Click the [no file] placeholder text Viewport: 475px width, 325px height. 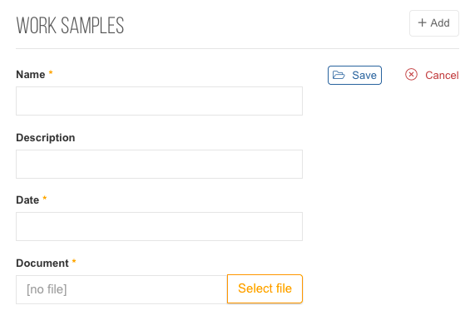47,289
